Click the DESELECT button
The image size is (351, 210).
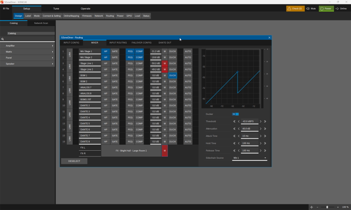pyautogui.click(x=74, y=161)
